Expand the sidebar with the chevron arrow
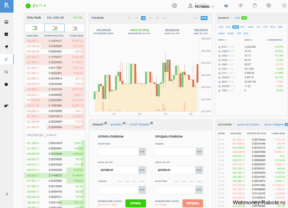 7,194
